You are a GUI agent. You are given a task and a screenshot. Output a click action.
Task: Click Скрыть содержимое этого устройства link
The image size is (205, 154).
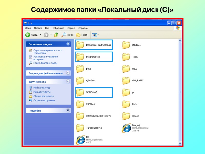click(x=48, y=52)
